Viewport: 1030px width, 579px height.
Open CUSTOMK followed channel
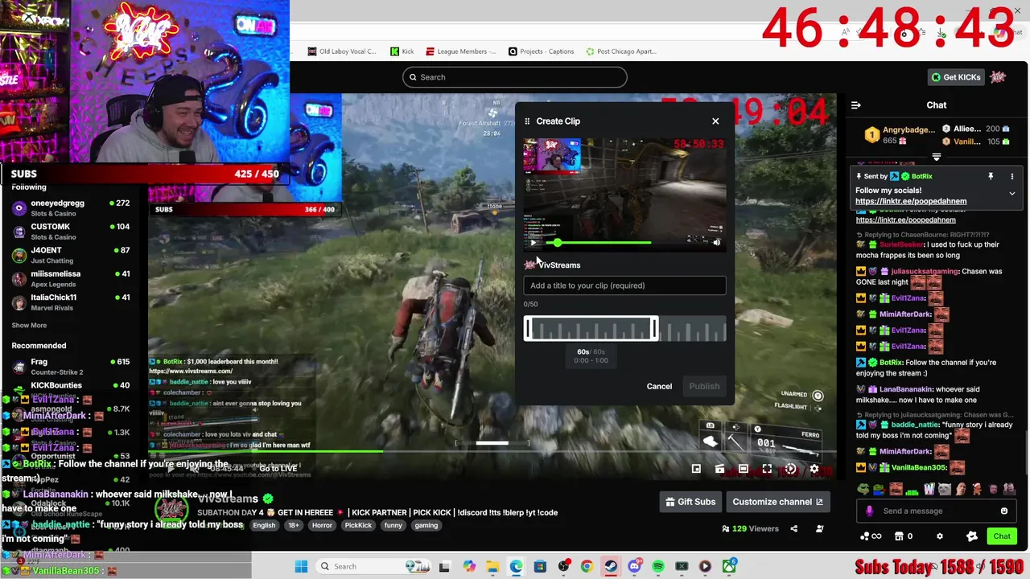71,232
